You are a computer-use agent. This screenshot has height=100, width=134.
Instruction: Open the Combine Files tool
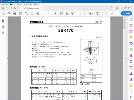[x=131, y=43]
